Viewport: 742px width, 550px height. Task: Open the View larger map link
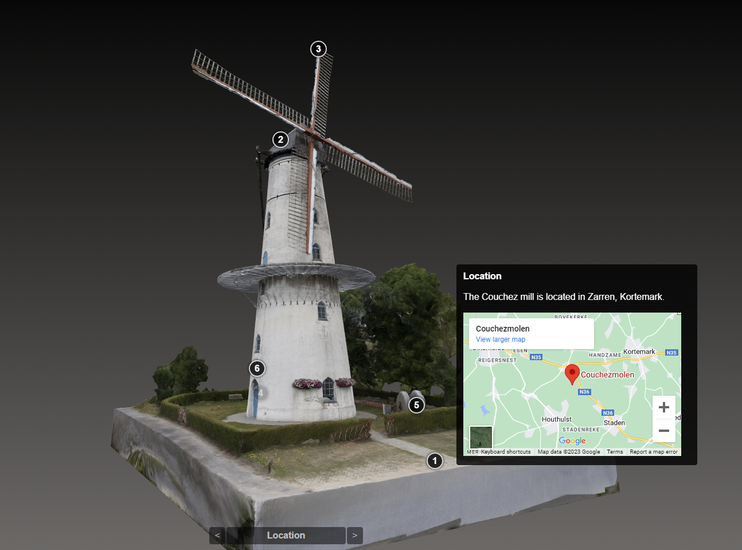pos(500,340)
